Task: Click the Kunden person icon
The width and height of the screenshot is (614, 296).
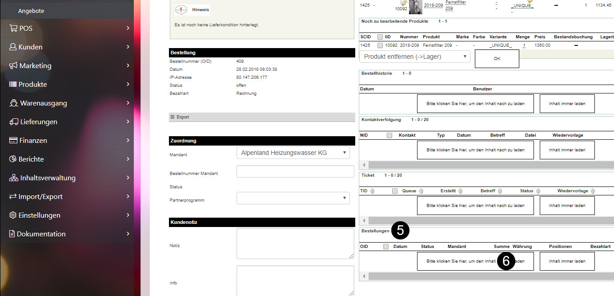Action: (x=13, y=47)
